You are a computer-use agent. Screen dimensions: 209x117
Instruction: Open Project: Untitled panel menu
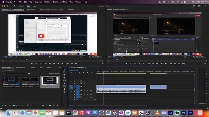pyautogui.click(x=13, y=68)
